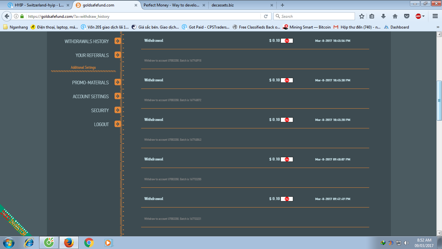Open the Vốn 20$ giao dịch bookmark

[x=105, y=27]
